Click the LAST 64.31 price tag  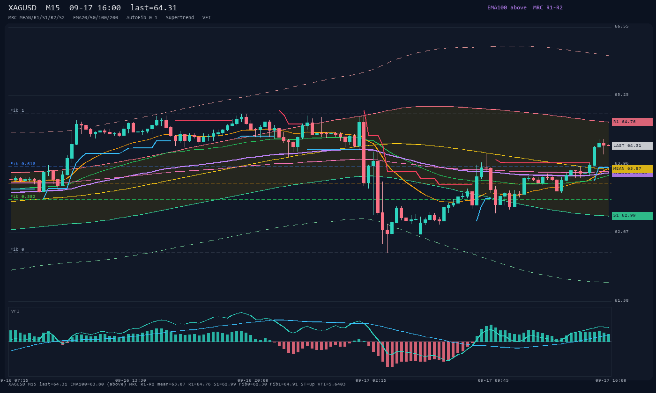point(632,146)
